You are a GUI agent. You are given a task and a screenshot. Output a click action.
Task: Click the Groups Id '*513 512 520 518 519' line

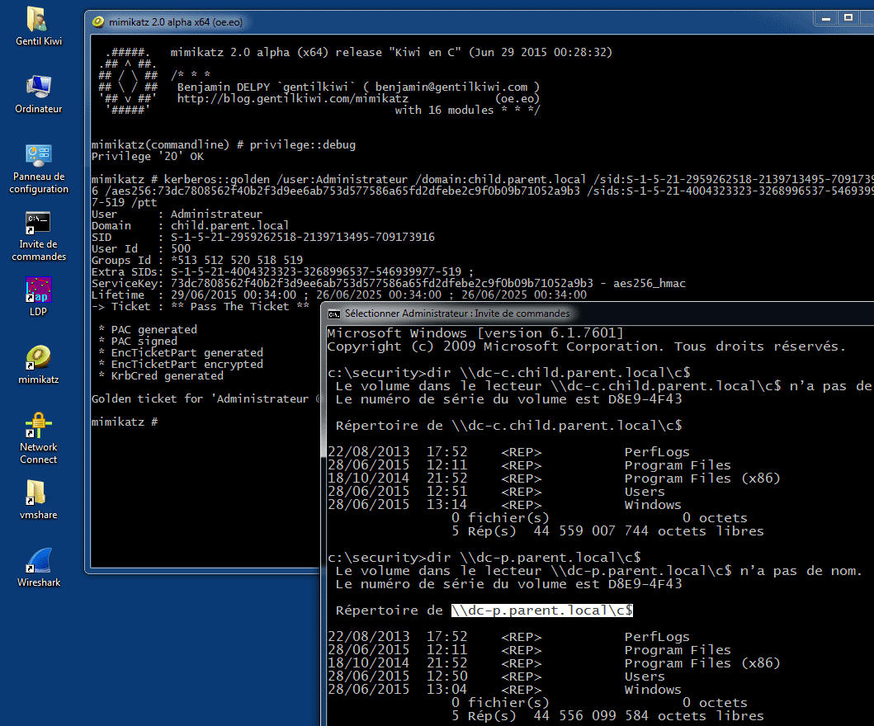coord(196,260)
